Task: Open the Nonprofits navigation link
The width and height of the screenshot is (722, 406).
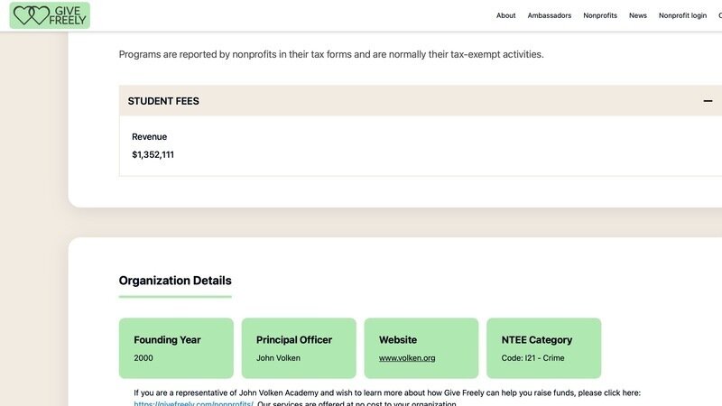Action: tap(600, 15)
